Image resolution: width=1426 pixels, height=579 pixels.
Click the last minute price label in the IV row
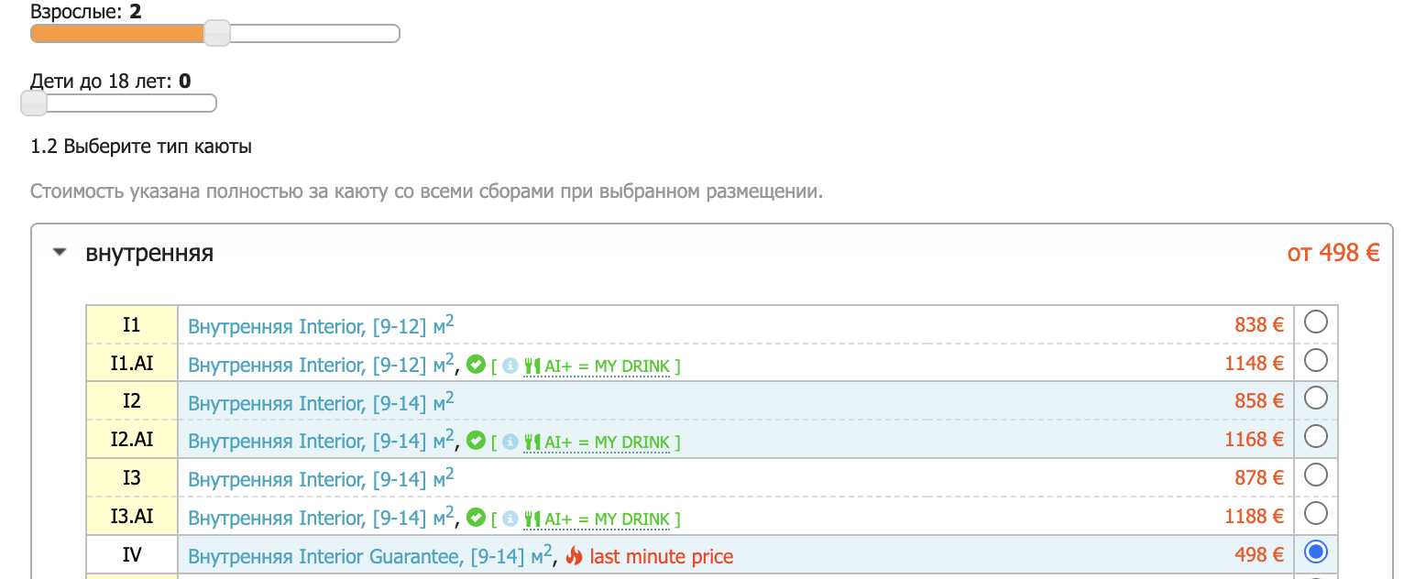(x=661, y=556)
